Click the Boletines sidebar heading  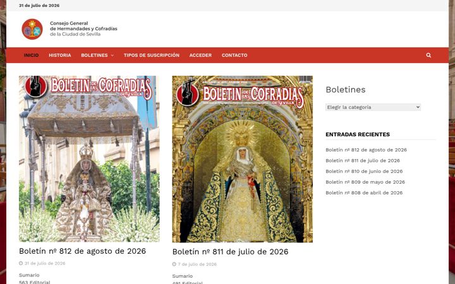click(346, 90)
